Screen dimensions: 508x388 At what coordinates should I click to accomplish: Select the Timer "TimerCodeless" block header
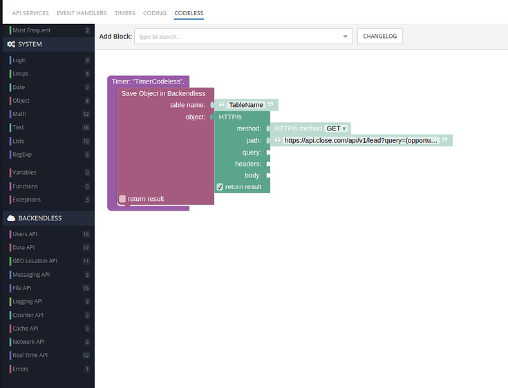coord(148,81)
